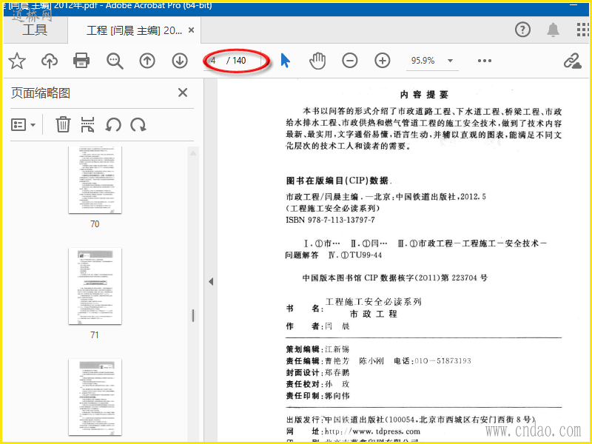
Task: Zoom out with the minus button
Action: click(x=349, y=61)
